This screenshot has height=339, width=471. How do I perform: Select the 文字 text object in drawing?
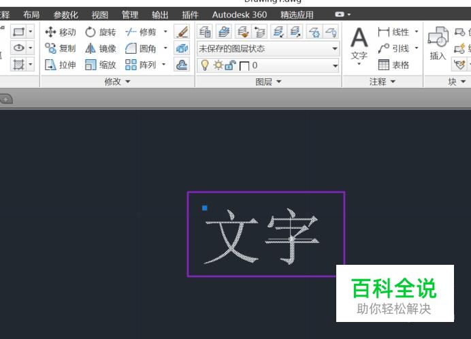(261, 236)
